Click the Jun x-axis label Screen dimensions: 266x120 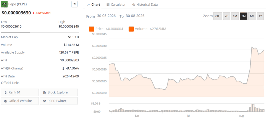click(137, 116)
